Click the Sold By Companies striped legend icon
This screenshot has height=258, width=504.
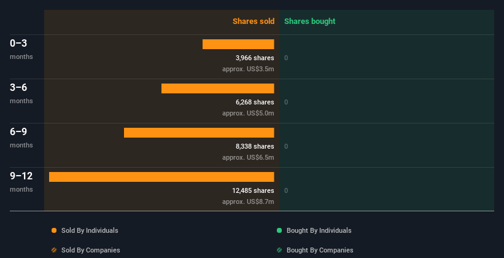(x=54, y=250)
